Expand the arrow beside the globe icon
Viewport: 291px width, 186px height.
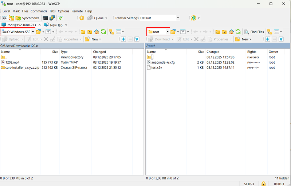(199, 18)
